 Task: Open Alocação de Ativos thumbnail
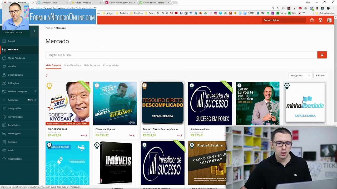click(x=67, y=163)
